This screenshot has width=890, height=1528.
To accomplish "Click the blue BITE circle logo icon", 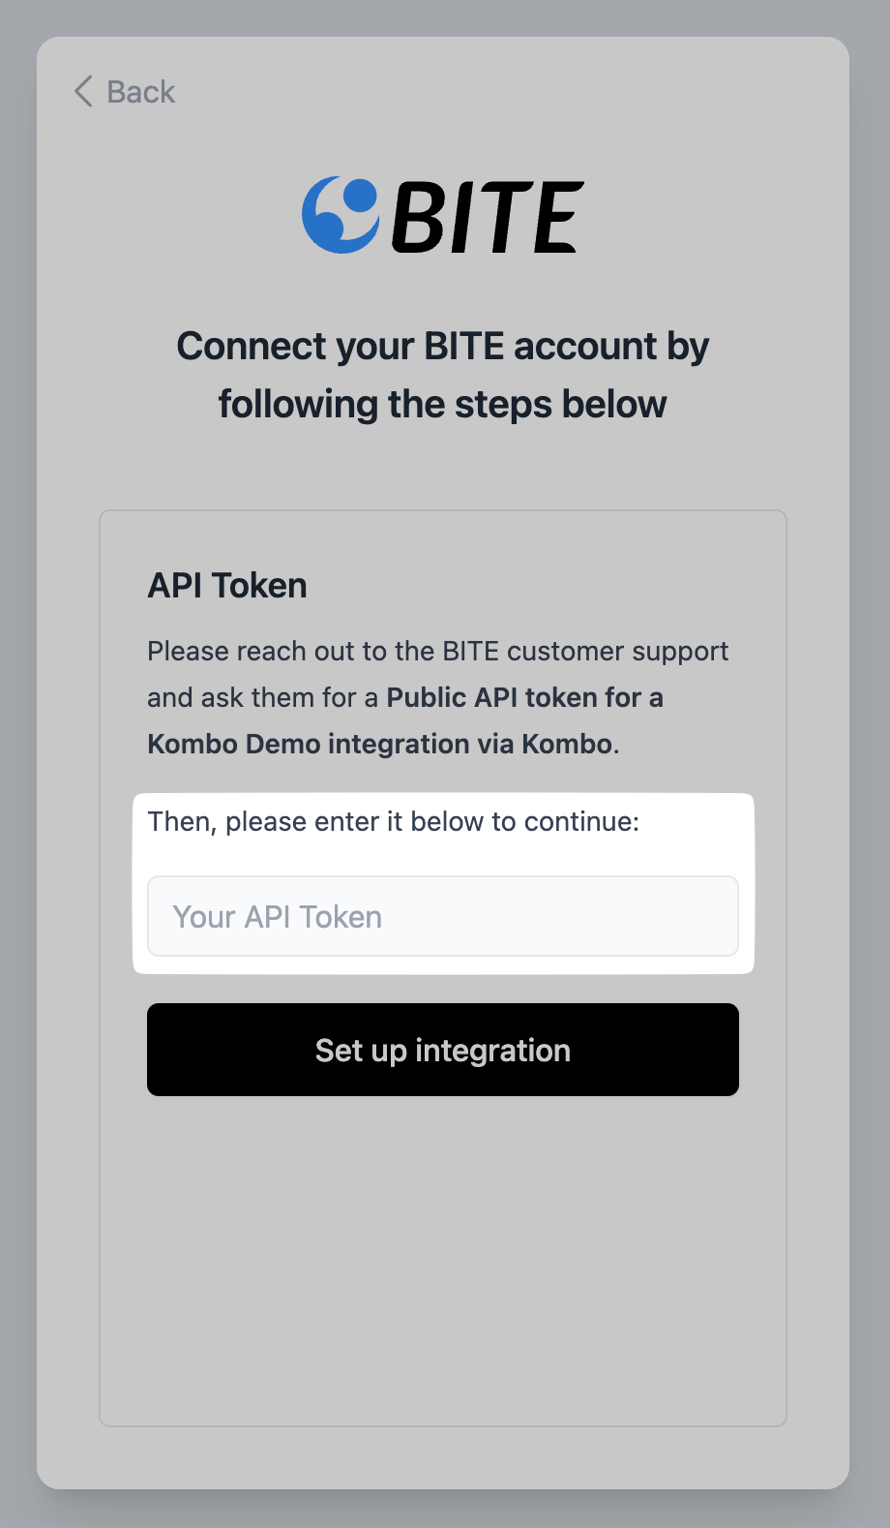I will 340,215.
